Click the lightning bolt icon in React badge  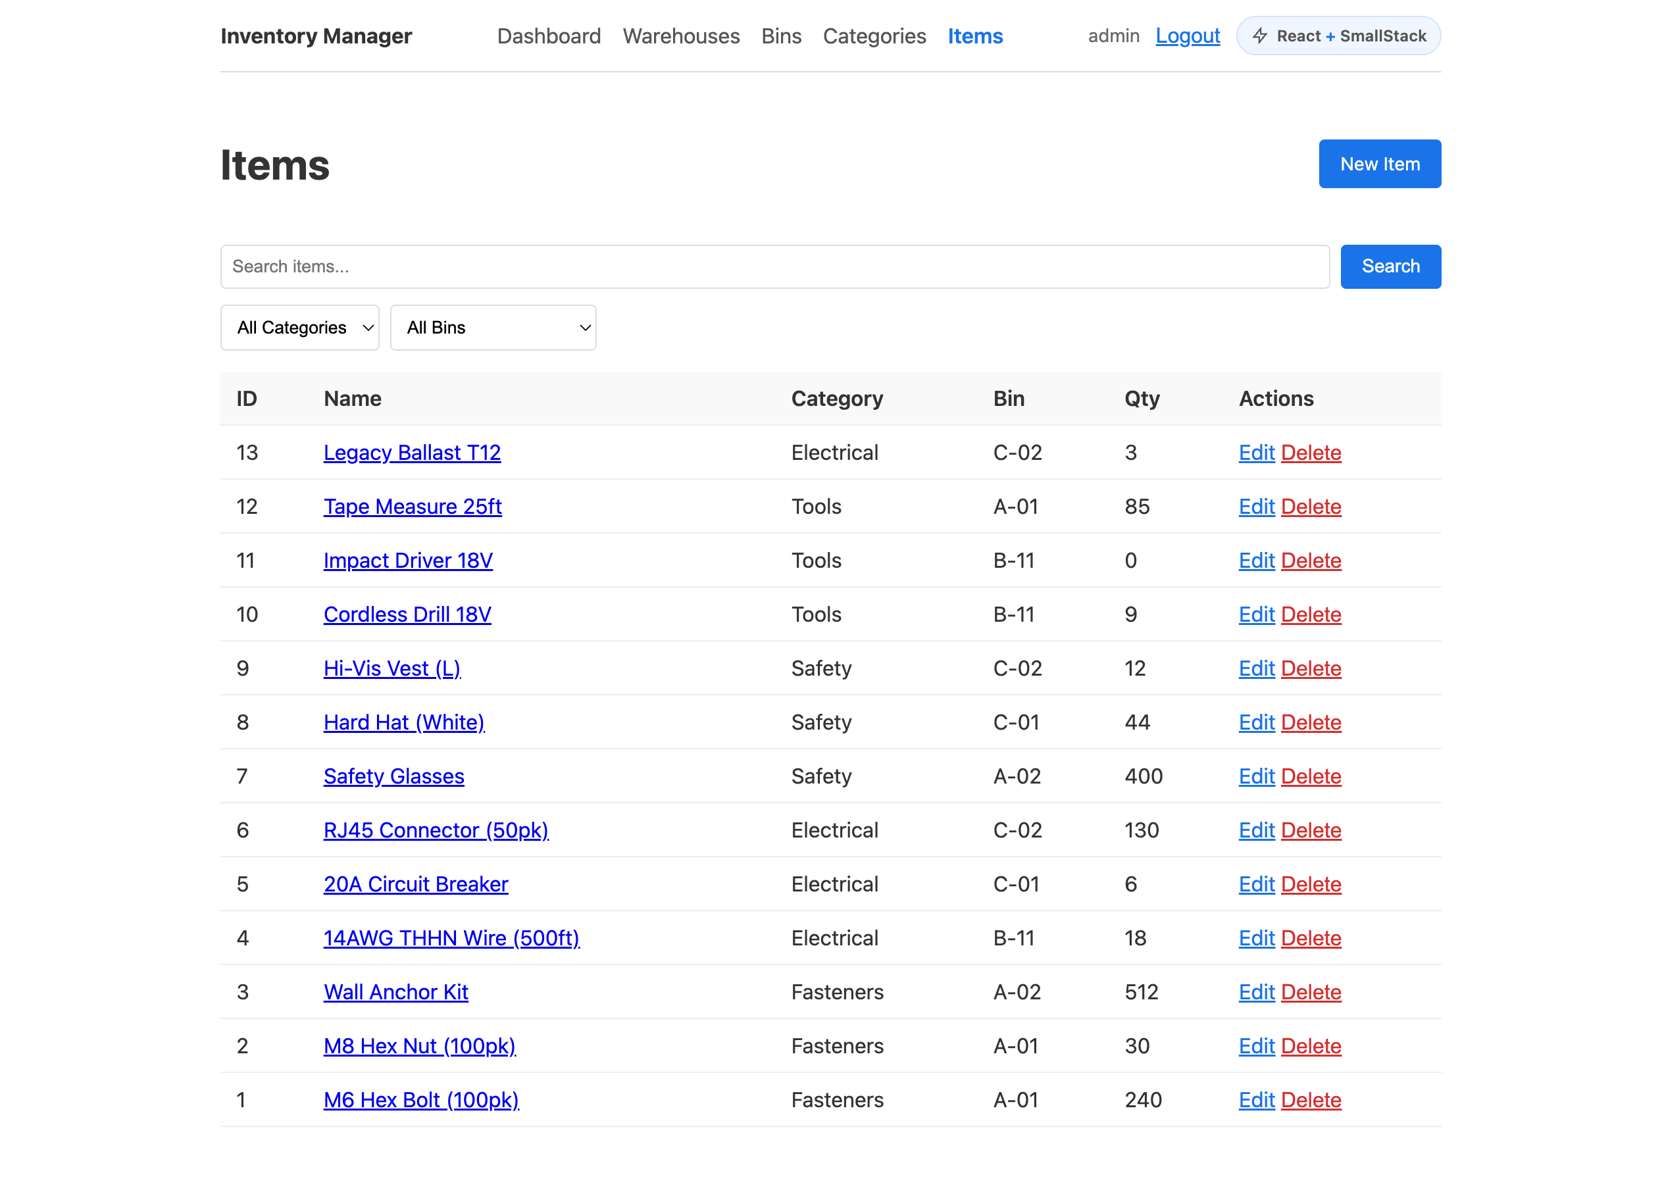click(x=1260, y=36)
